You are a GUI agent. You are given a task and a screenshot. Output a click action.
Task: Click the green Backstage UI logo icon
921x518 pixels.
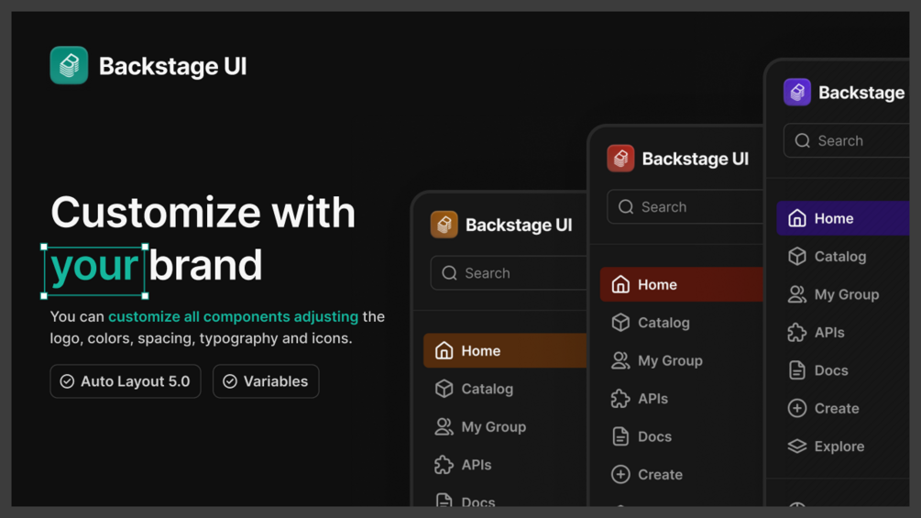point(69,65)
